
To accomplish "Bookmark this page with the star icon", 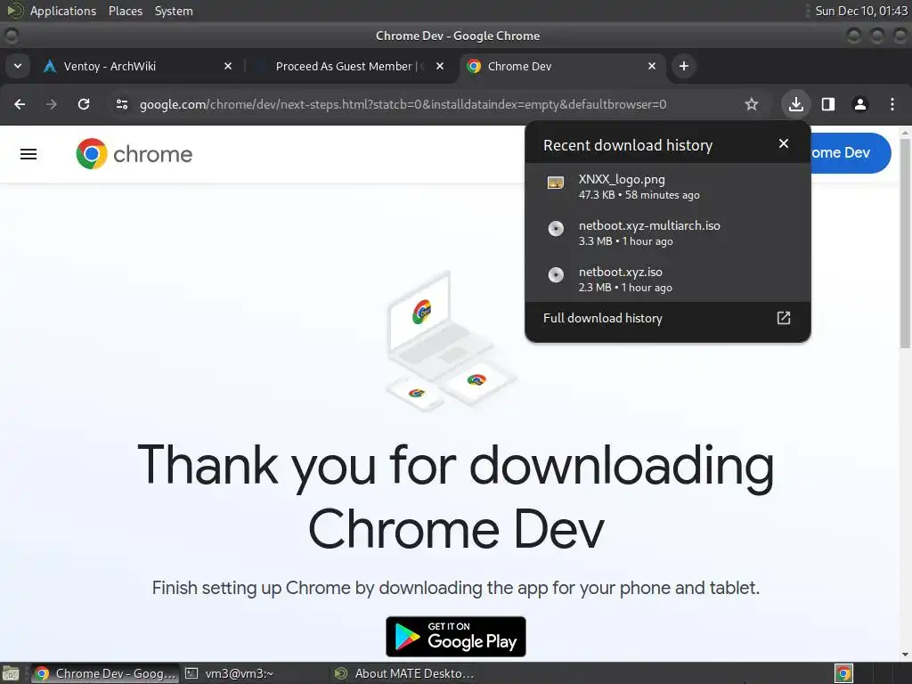I will (752, 104).
